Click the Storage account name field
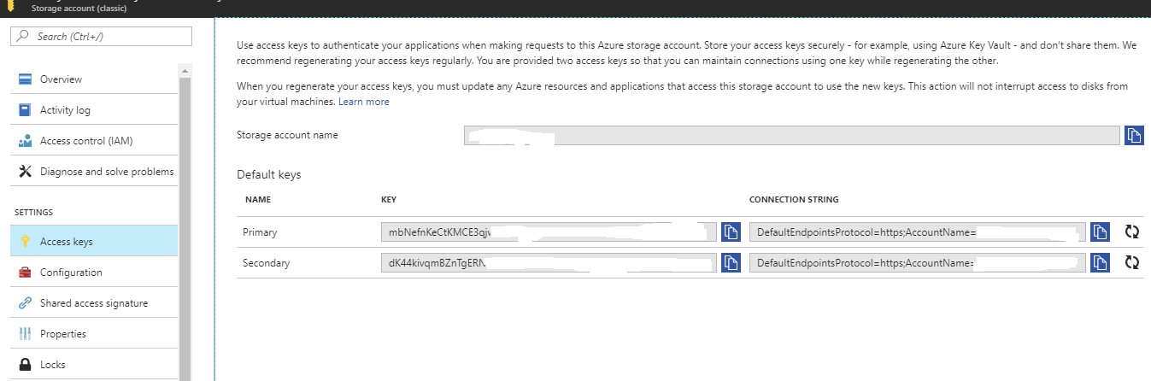 pos(792,135)
